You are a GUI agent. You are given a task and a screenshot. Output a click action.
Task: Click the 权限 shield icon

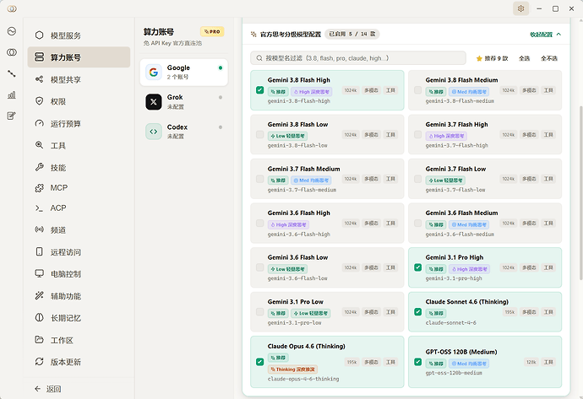coord(39,101)
